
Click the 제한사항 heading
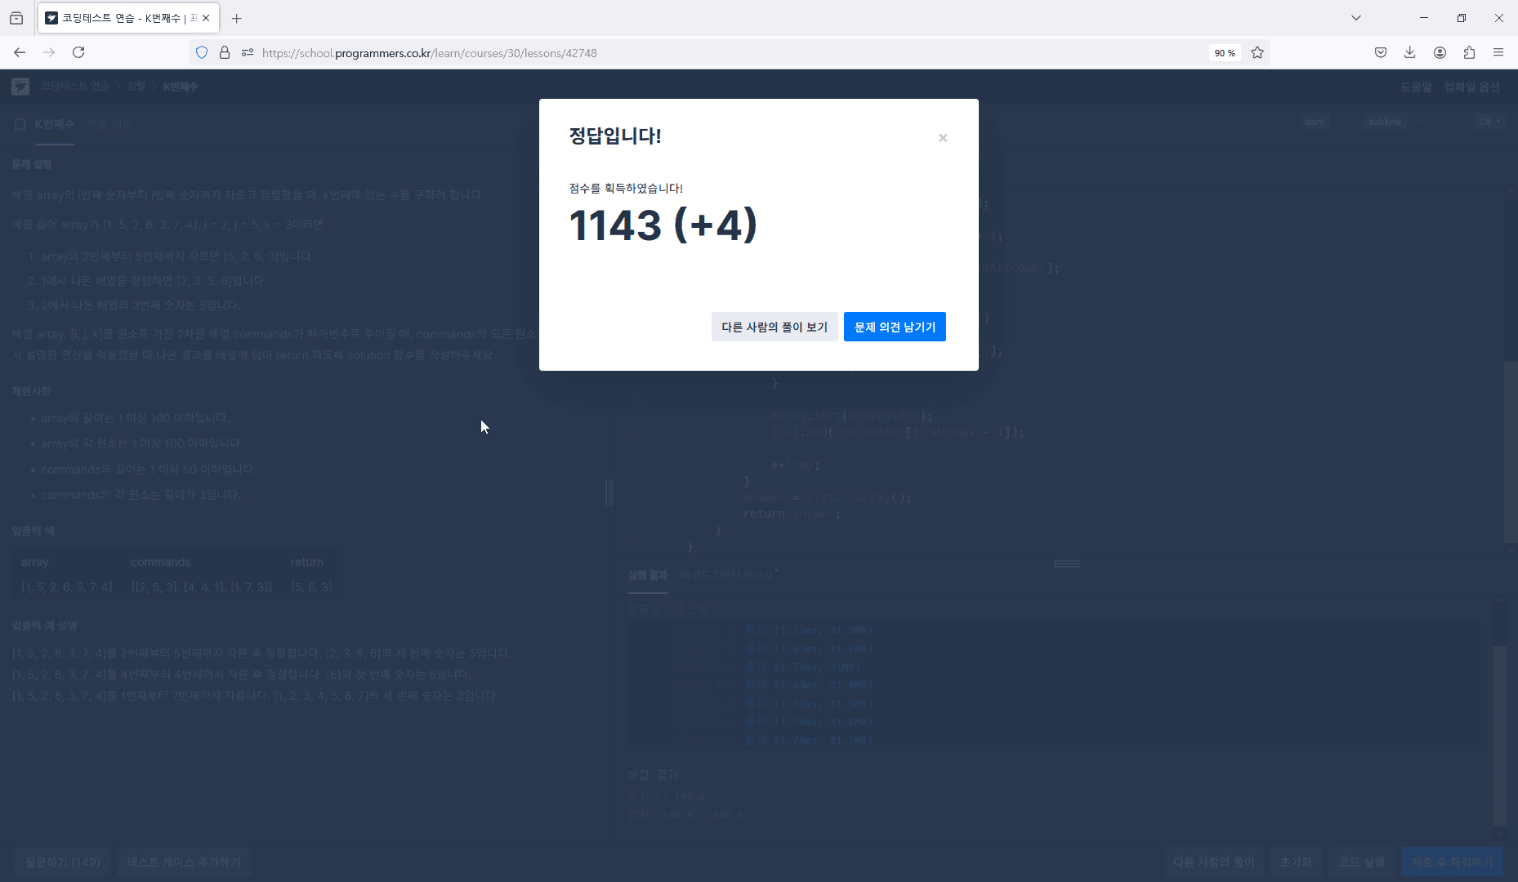pos(32,391)
